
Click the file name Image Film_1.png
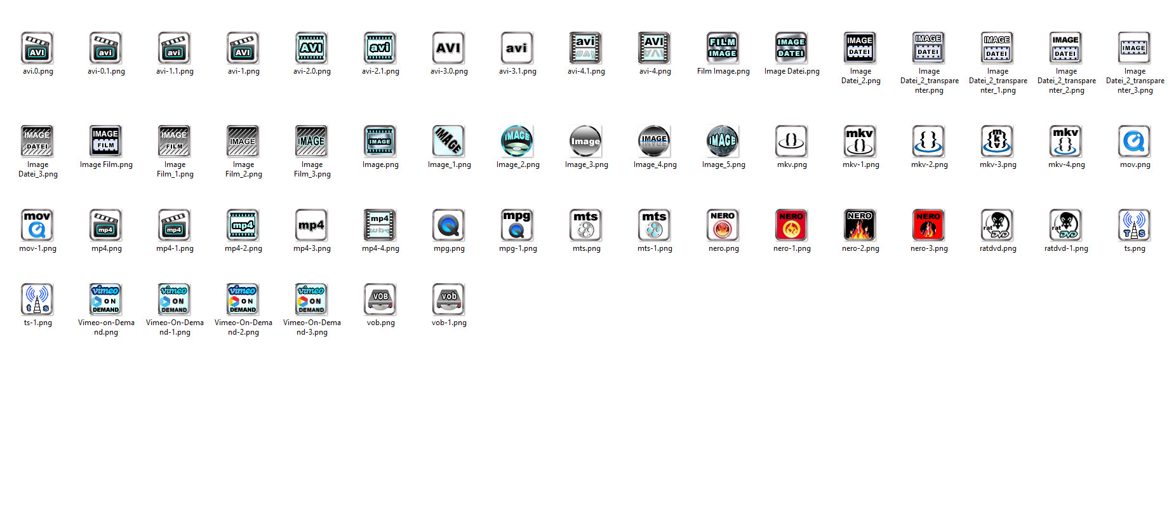pyautogui.click(x=175, y=169)
